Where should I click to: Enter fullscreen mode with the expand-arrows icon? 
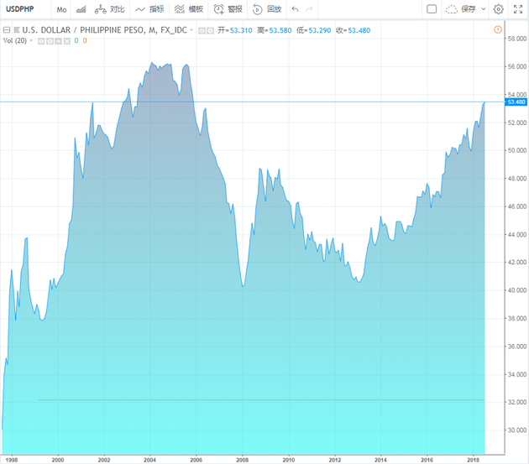(x=518, y=9)
